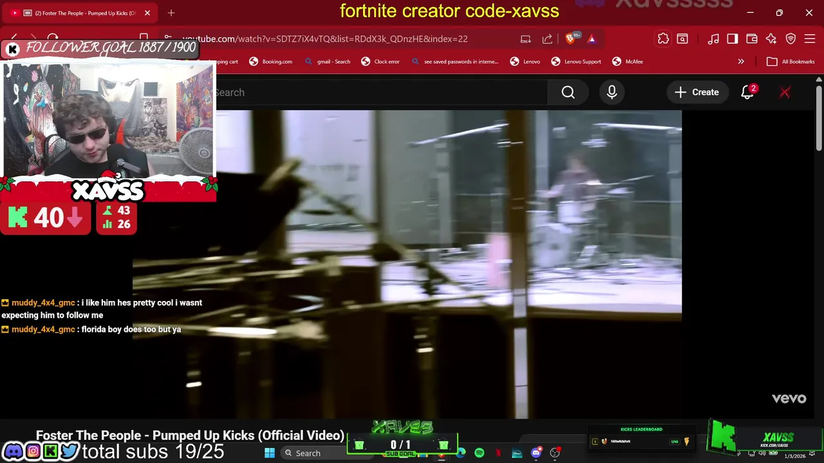
Task: Click the first muddy_4x4_gmc chat username
Action: click(x=43, y=303)
